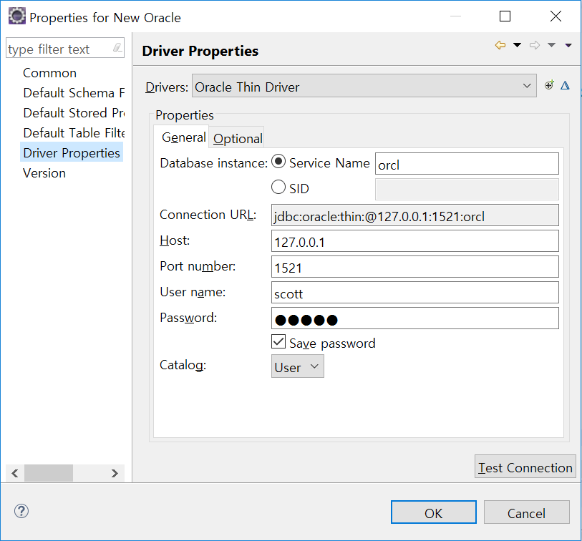
Task: Open the help question mark icon
Action: coord(21,511)
